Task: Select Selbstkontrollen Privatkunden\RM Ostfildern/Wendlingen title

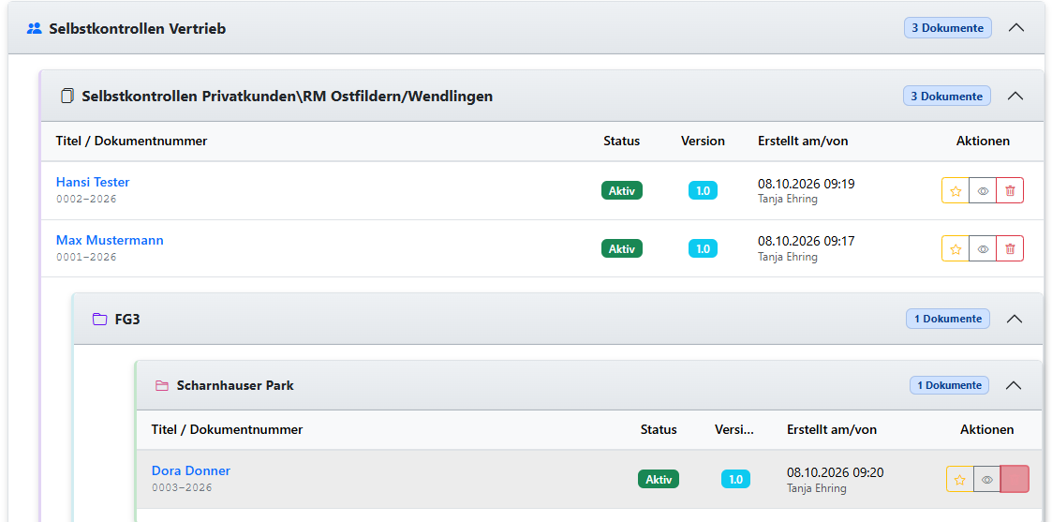Action: (x=288, y=97)
